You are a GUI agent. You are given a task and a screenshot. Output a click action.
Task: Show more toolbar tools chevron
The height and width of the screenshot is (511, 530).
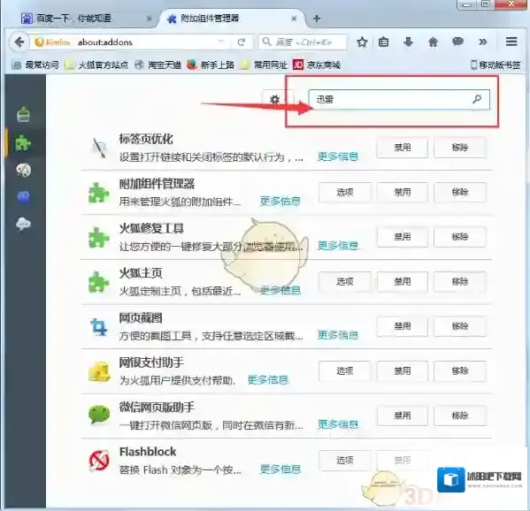pyautogui.click(x=483, y=42)
